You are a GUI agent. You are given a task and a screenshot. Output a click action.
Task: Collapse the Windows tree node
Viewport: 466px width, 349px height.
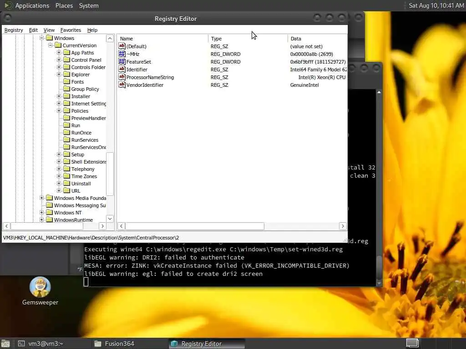(x=41, y=38)
